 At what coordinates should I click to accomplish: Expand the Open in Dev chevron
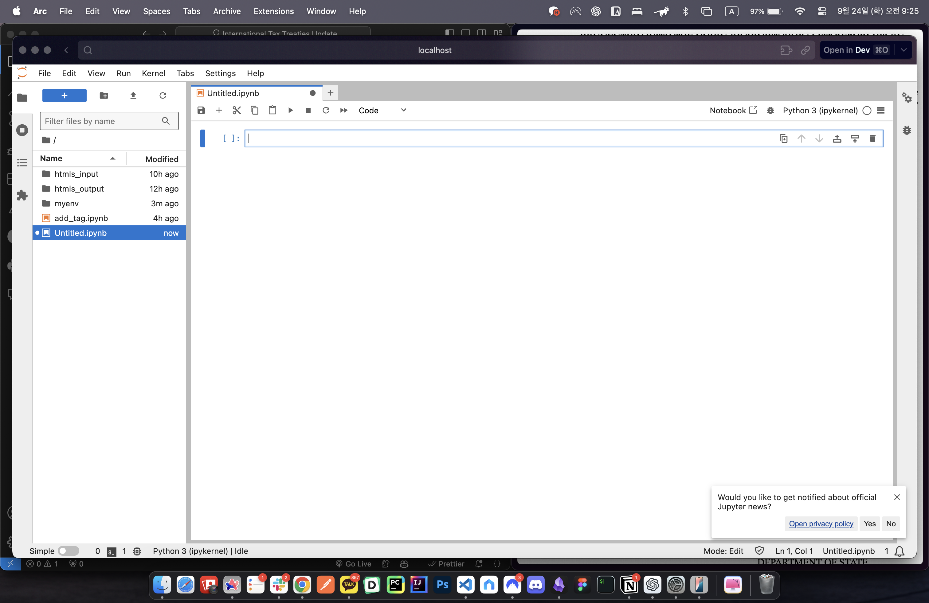pyautogui.click(x=904, y=50)
